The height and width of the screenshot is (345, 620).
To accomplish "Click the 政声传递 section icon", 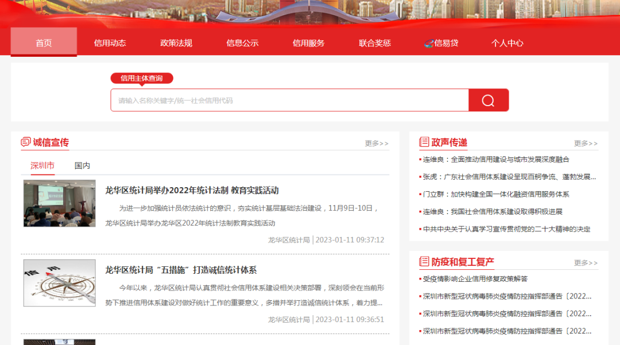I will (424, 142).
